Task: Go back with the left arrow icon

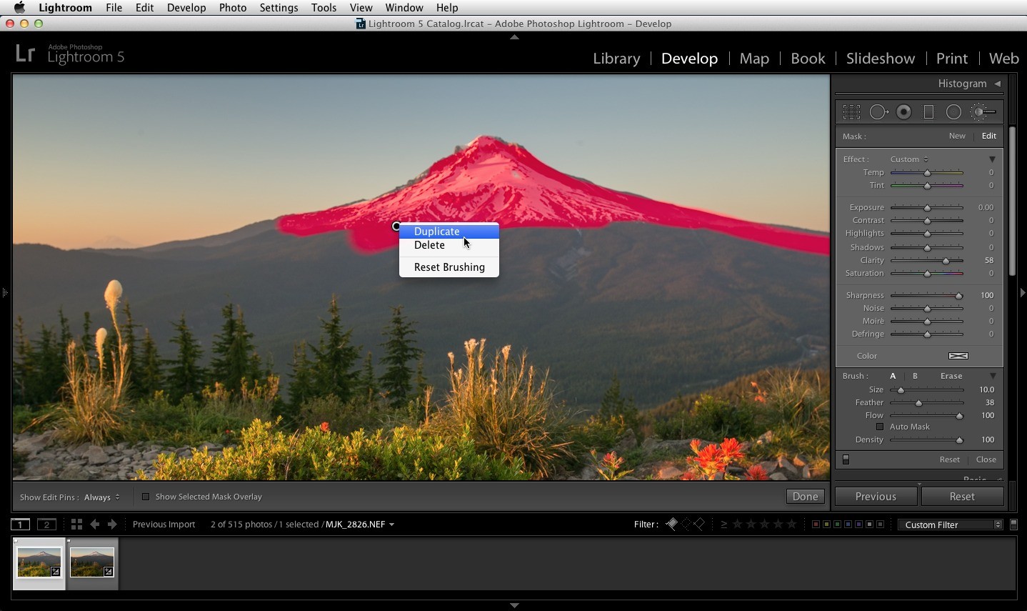Action: [94, 525]
